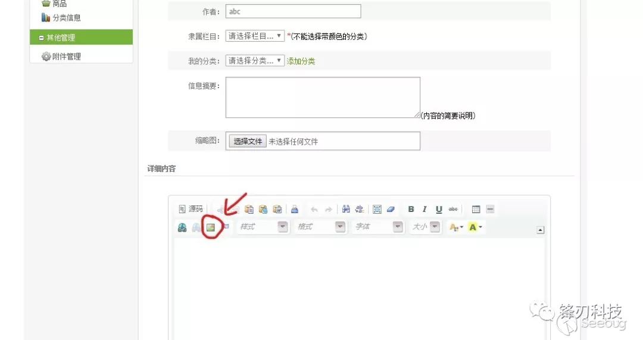
Task: Click the eraser remove-format icon
Action: point(391,209)
